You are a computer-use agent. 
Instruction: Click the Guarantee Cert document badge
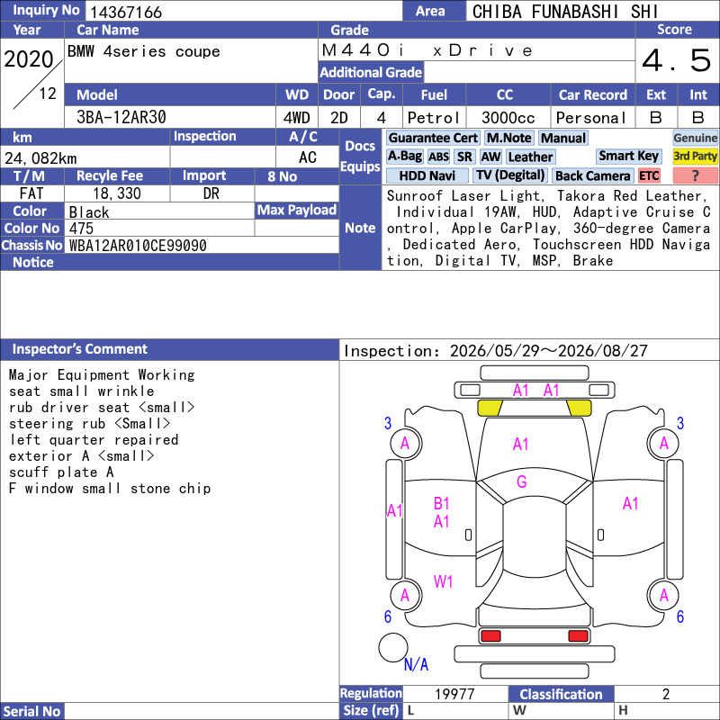[433, 139]
